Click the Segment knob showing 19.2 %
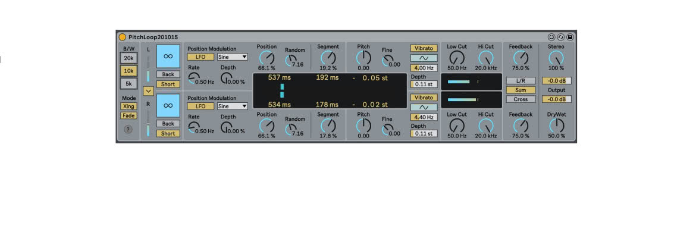The width and height of the screenshot is (696, 232). (328, 58)
